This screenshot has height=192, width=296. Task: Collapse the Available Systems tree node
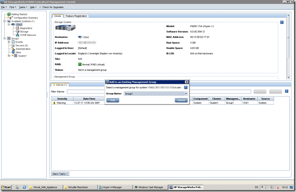point(4,21)
